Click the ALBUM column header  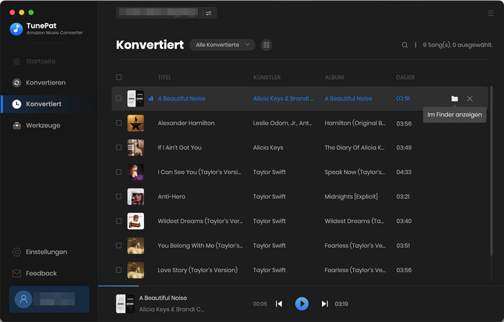334,78
